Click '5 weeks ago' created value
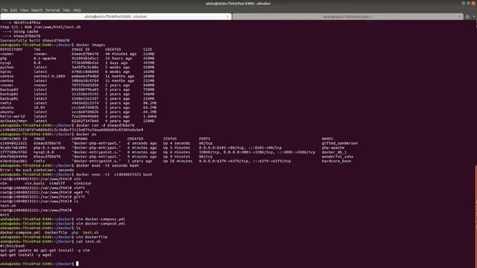This screenshot has width=477, height=268. pos(118,68)
